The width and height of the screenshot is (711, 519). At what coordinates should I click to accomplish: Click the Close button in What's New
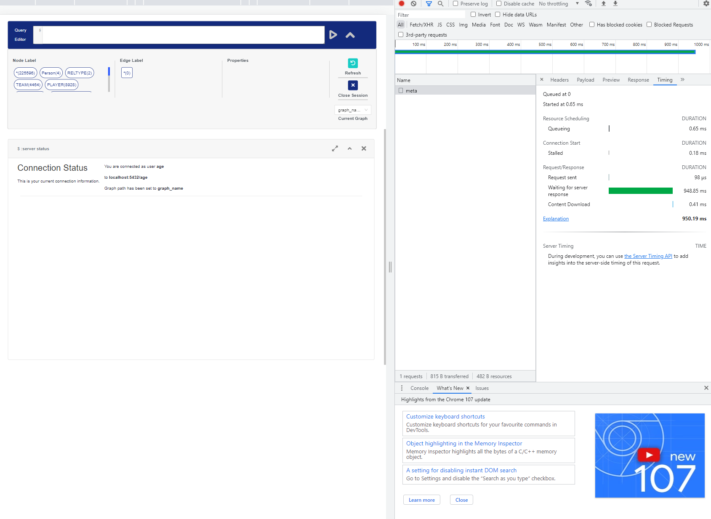tap(462, 500)
